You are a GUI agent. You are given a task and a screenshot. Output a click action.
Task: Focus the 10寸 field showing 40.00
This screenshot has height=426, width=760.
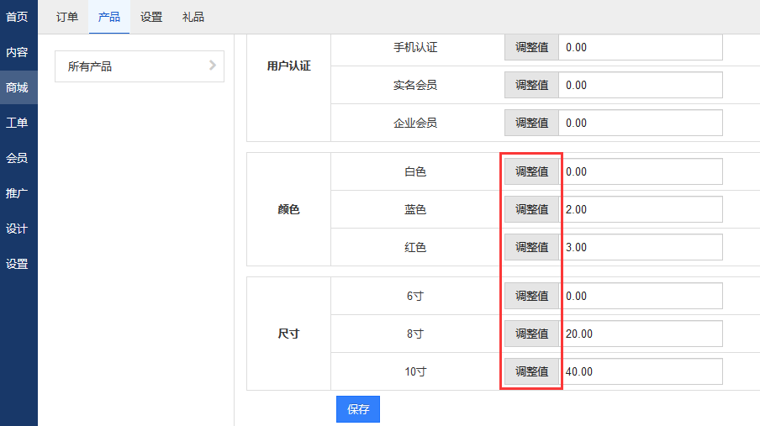(641, 371)
